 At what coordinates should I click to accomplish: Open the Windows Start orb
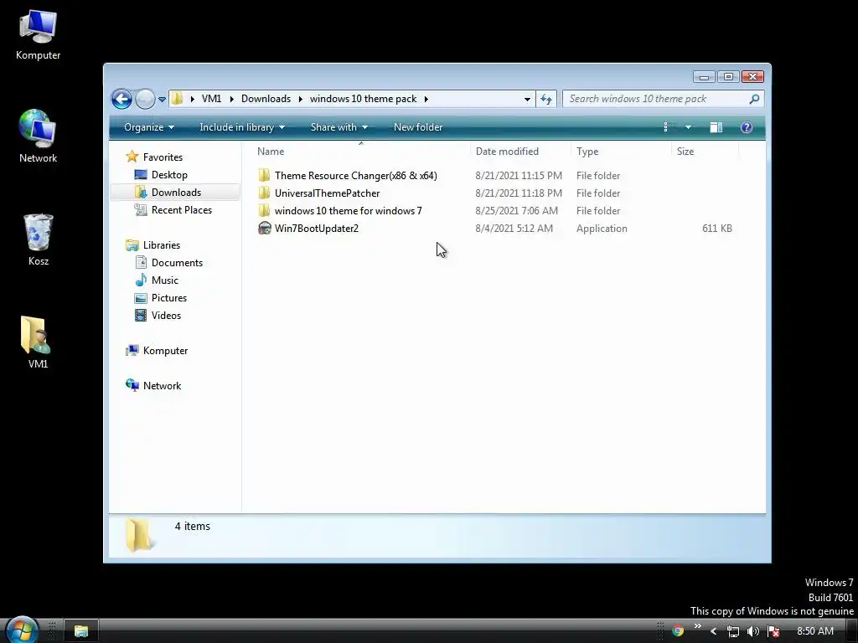(23, 630)
